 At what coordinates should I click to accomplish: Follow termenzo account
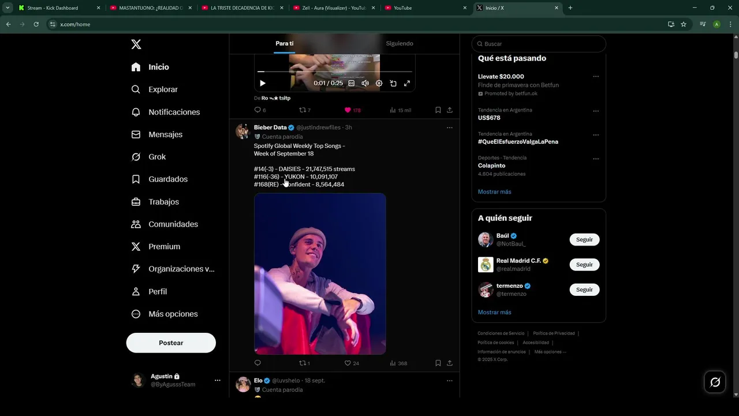tap(584, 289)
